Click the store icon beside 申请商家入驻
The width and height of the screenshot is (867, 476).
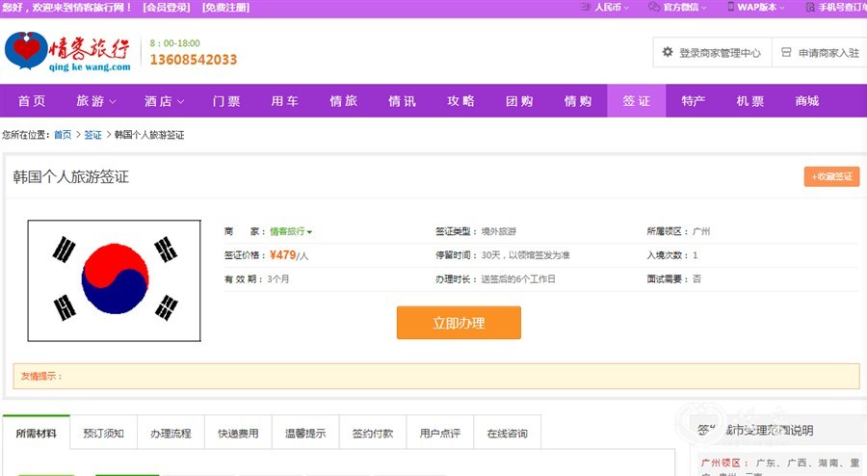coord(786,53)
